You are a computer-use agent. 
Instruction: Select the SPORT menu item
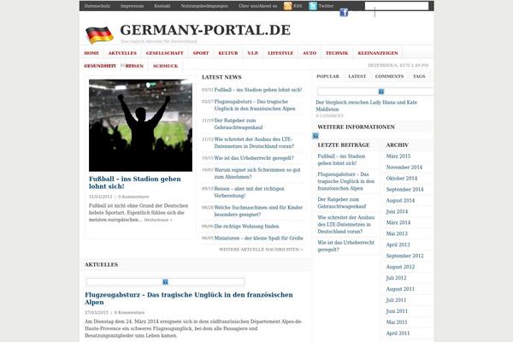pos(201,53)
